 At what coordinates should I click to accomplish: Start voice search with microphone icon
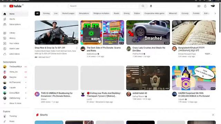click(x=151, y=6)
